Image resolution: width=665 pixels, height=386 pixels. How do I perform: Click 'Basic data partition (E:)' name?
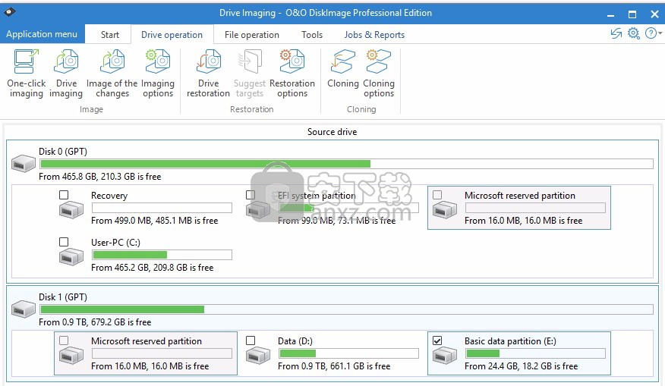point(510,341)
